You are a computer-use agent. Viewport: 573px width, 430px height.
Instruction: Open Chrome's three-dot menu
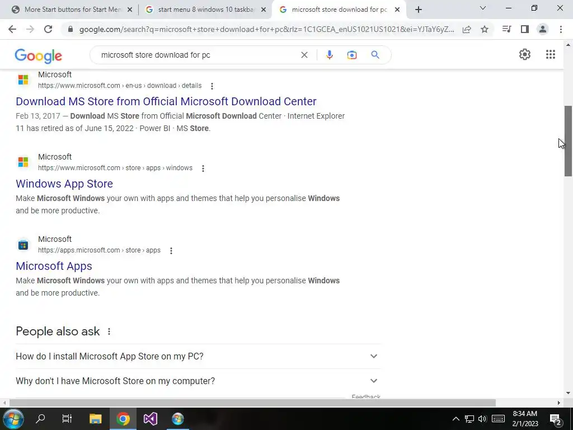coord(561,29)
